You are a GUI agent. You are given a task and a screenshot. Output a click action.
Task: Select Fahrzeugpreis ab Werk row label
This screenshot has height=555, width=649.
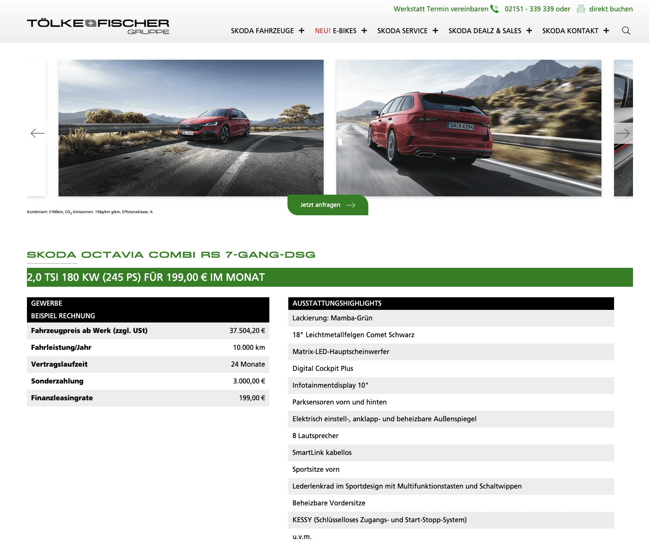click(x=89, y=330)
